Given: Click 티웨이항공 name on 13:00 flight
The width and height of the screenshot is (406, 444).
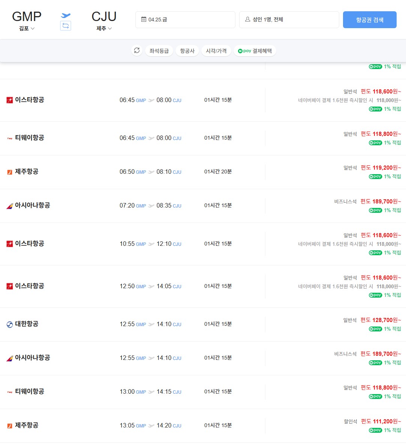Looking at the screenshot, I should click(x=30, y=391).
